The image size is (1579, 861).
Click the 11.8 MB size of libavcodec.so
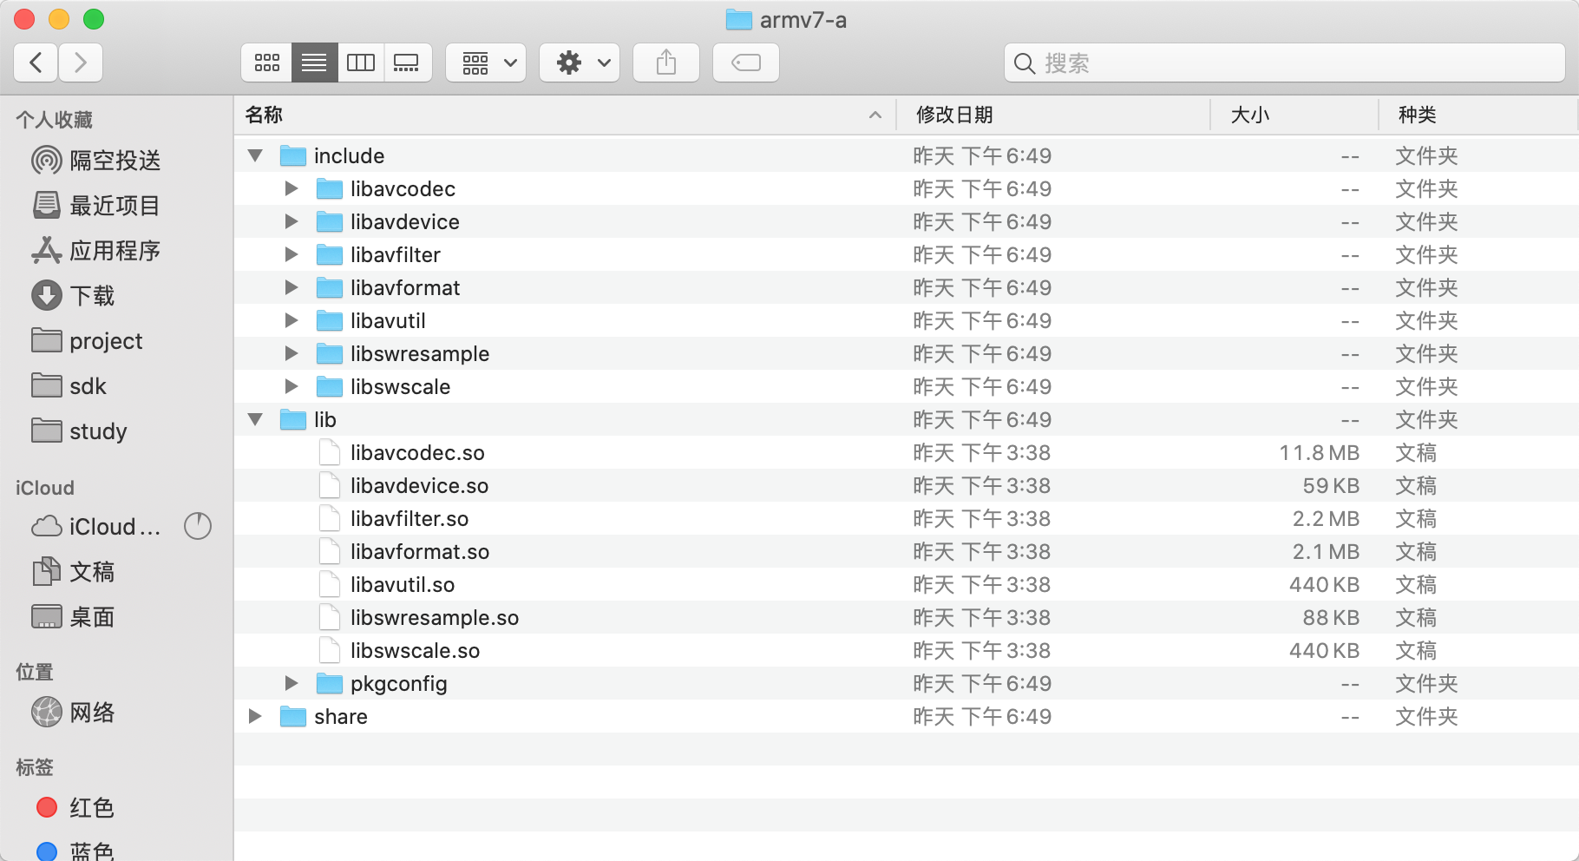click(x=1319, y=453)
